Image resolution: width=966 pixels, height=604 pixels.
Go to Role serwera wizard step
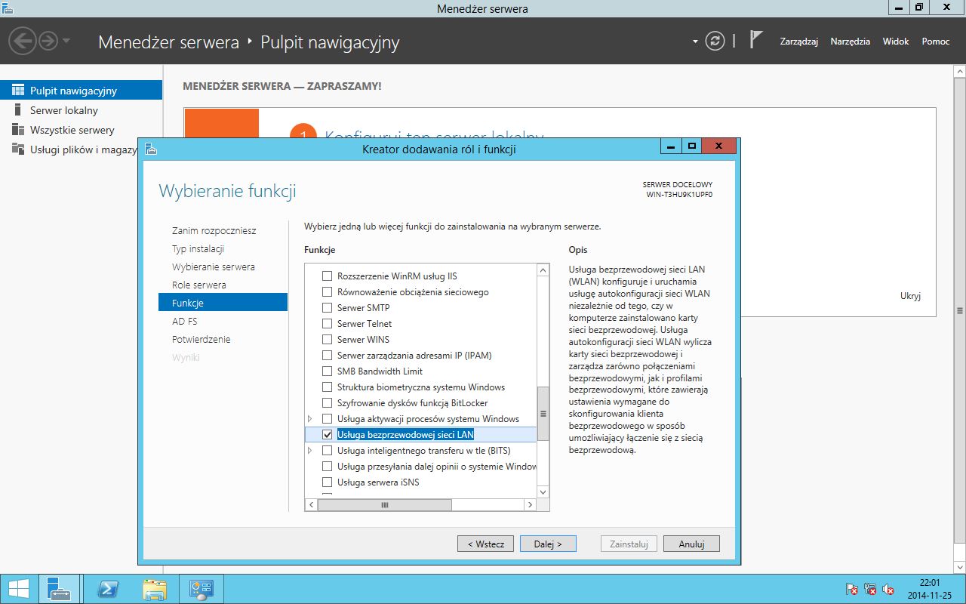199,285
